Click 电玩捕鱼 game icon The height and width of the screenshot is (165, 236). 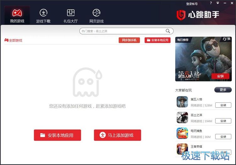pos(182,133)
